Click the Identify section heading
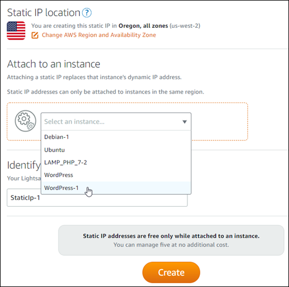This screenshot has width=289, height=287. coord(24,165)
